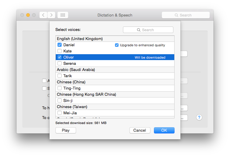Click the English (United Kingdom) group header
230x157 pixels.
pos(115,39)
